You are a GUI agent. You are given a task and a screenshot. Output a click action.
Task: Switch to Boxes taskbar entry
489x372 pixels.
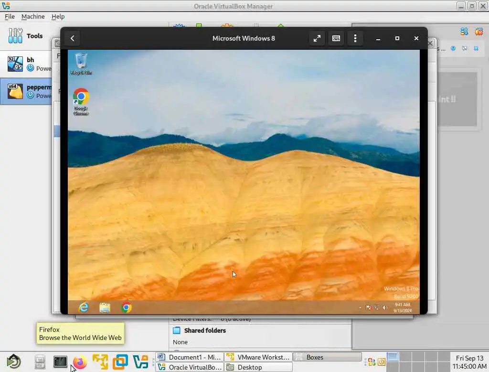pyautogui.click(x=327, y=357)
